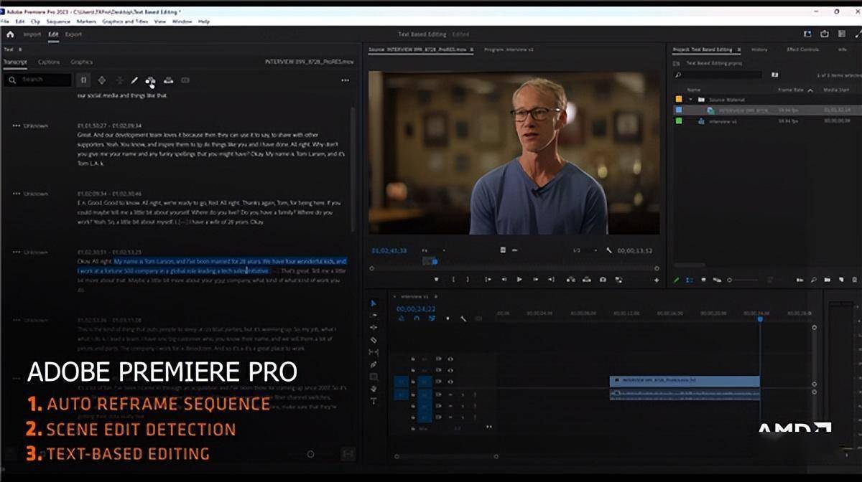Image resolution: width=862 pixels, height=482 pixels.
Task: Choose the Pen tool in timeline toolbox
Action: tap(374, 364)
